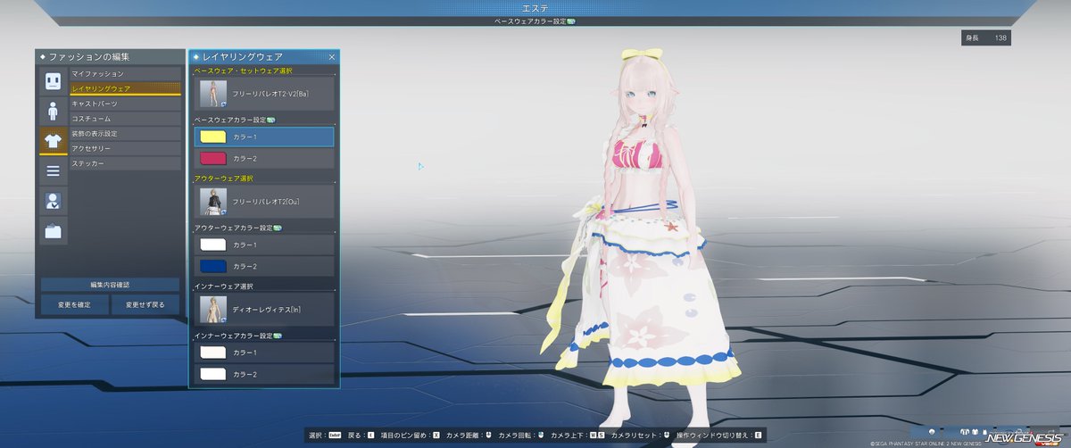Open the face editing category icon

[x=53, y=82]
